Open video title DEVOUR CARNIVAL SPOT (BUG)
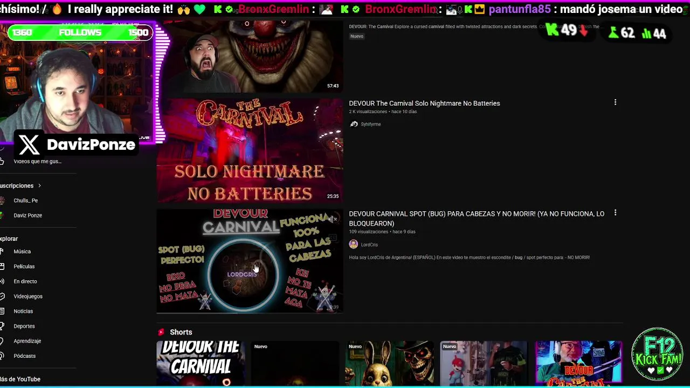 (x=477, y=218)
